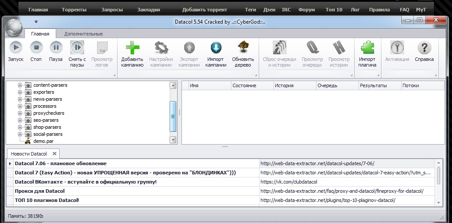This screenshot has height=223, width=452.
Task: Open the top-10-plaginov-datacol URL
Action: [328, 200]
